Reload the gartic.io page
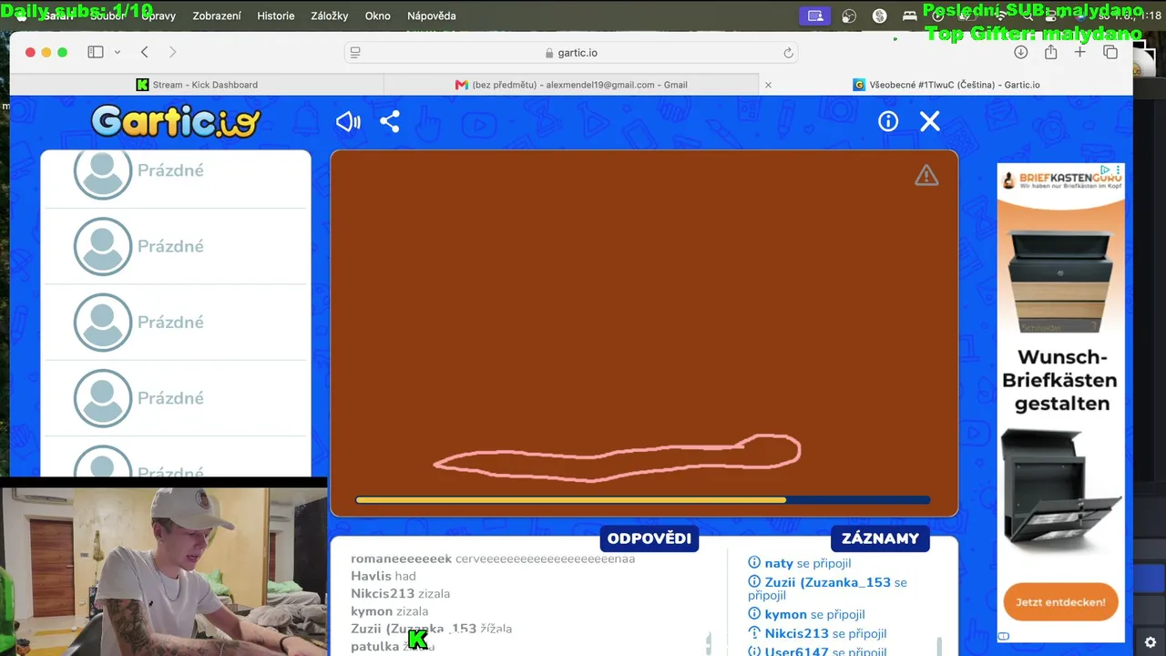The height and width of the screenshot is (656, 1166). click(788, 53)
